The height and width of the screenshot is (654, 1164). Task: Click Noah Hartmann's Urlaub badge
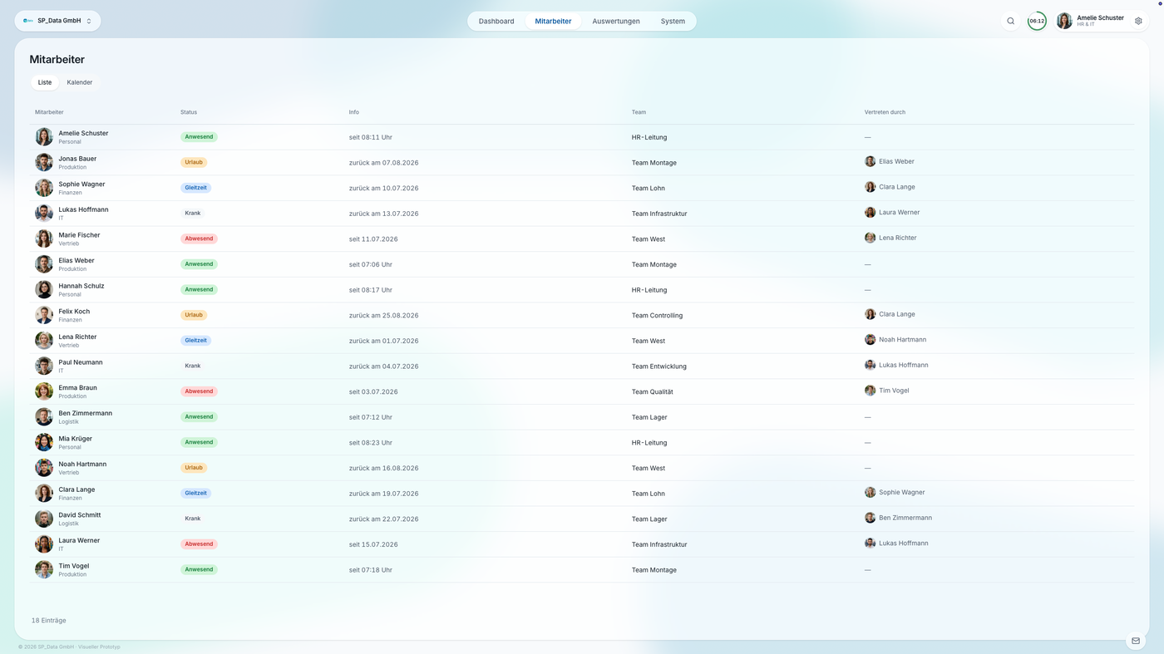coord(194,468)
